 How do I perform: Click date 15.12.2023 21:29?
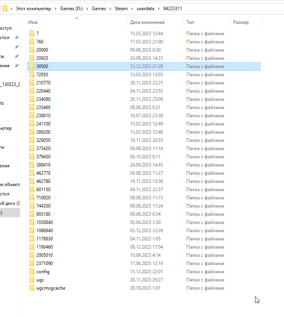[146, 66]
